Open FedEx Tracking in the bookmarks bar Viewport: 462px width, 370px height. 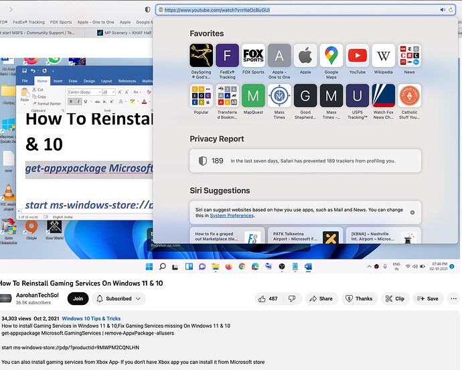tap(29, 22)
